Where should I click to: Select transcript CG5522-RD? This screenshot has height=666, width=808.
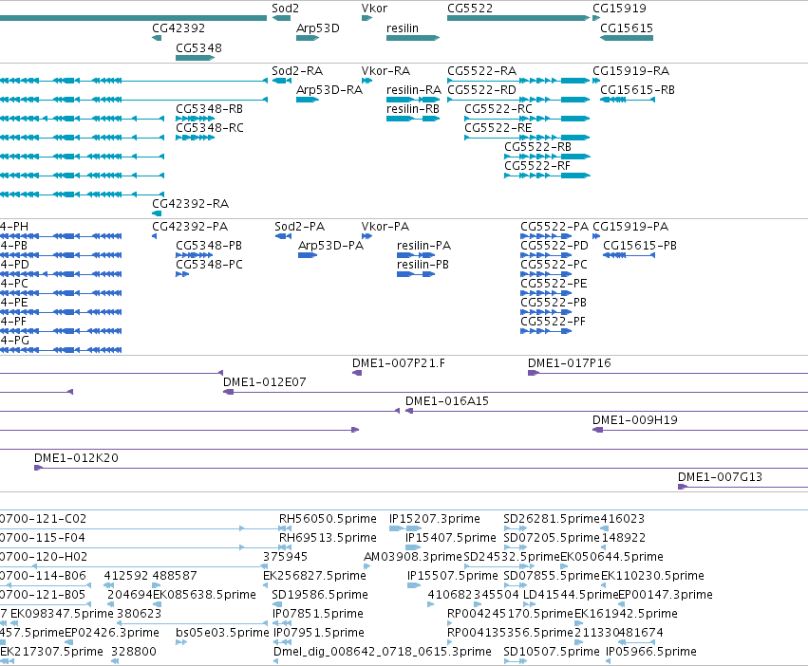(481, 90)
